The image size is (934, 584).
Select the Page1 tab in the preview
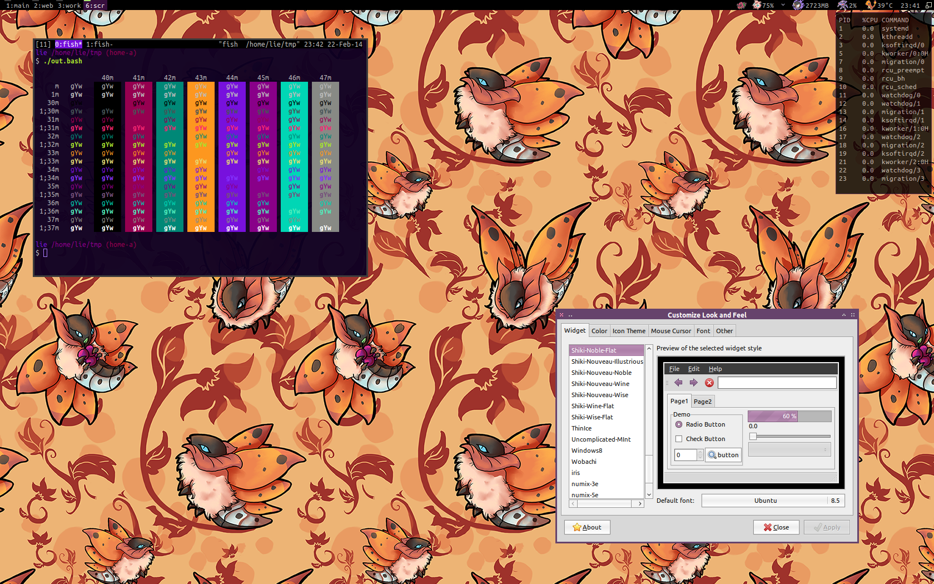679,401
